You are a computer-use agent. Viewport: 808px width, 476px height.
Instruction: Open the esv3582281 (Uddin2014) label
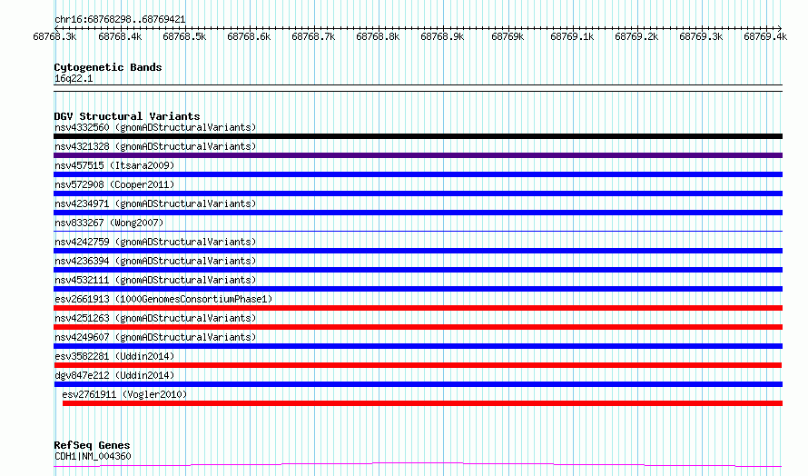(114, 356)
